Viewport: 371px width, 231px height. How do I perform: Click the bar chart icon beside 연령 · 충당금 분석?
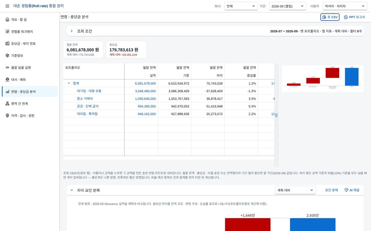(x=7, y=92)
